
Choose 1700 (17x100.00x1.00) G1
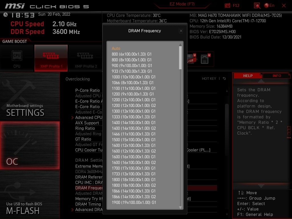(133, 168)
